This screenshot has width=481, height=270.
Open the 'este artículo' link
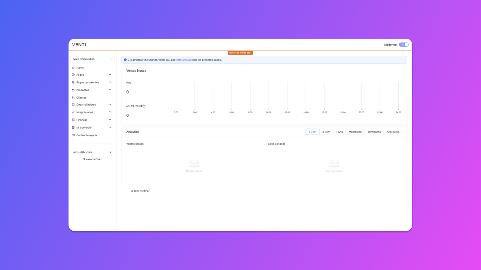(x=184, y=60)
